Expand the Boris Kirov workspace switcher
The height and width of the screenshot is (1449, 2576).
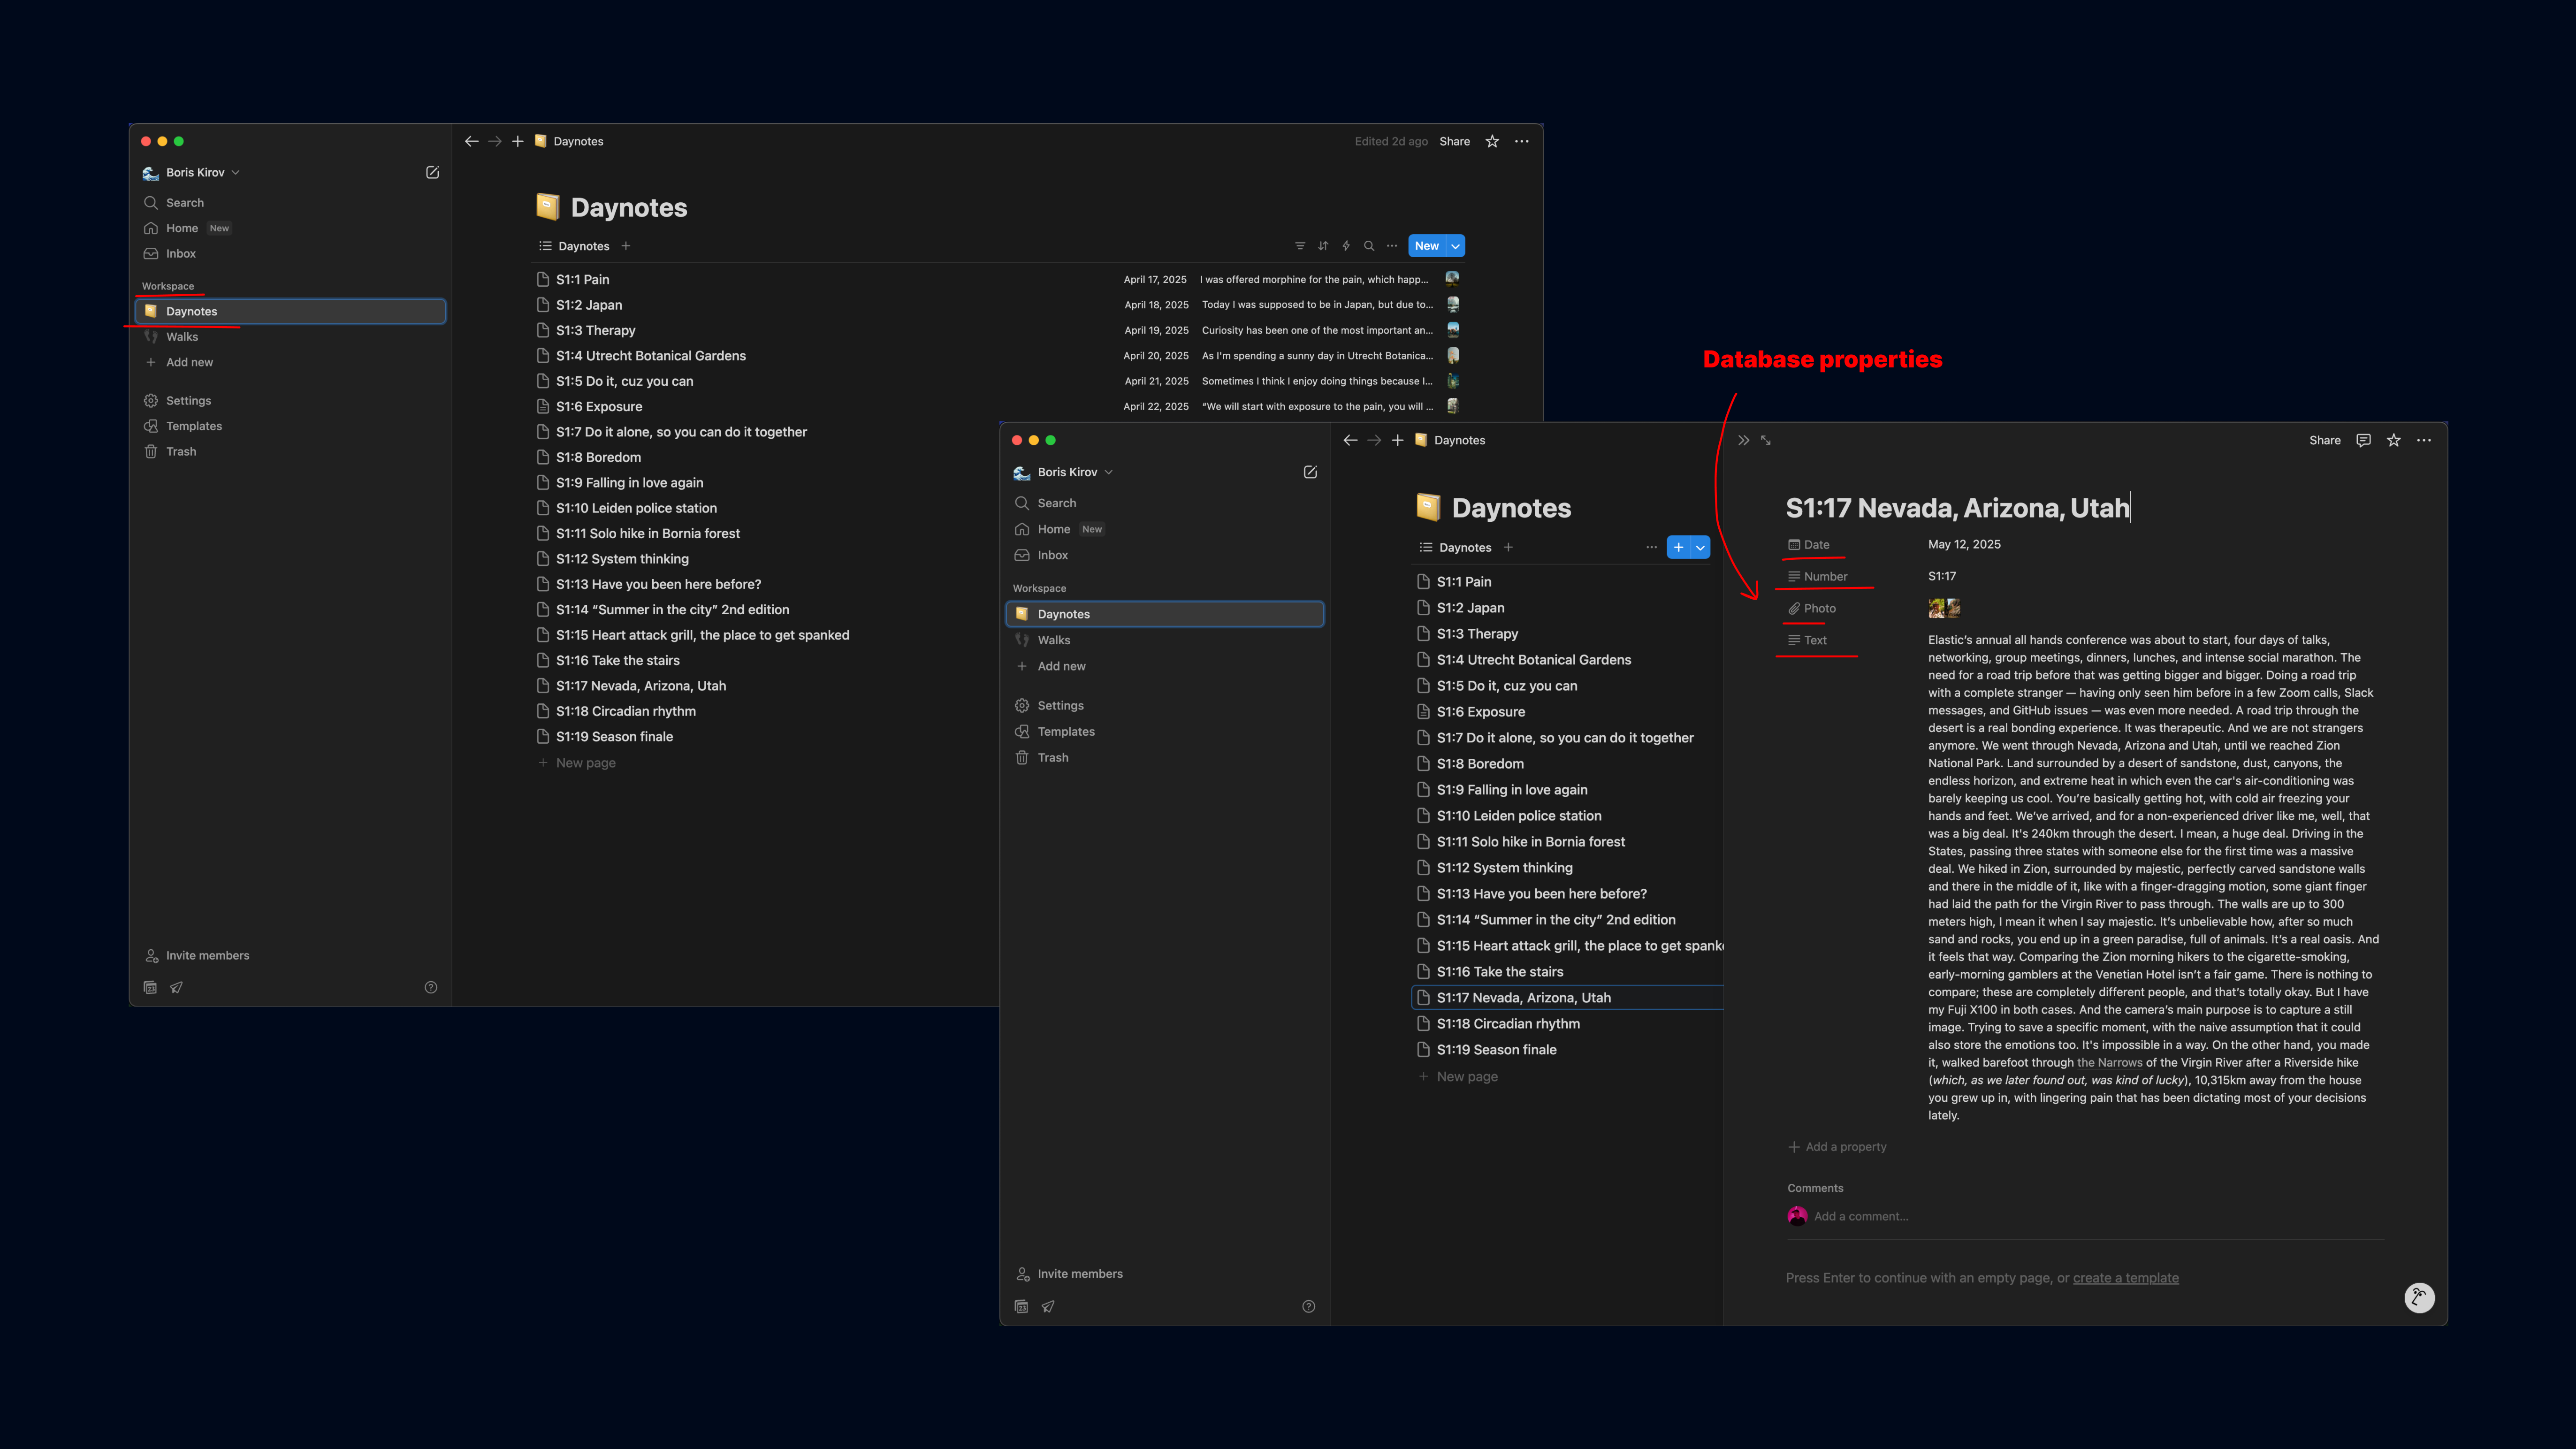point(195,172)
